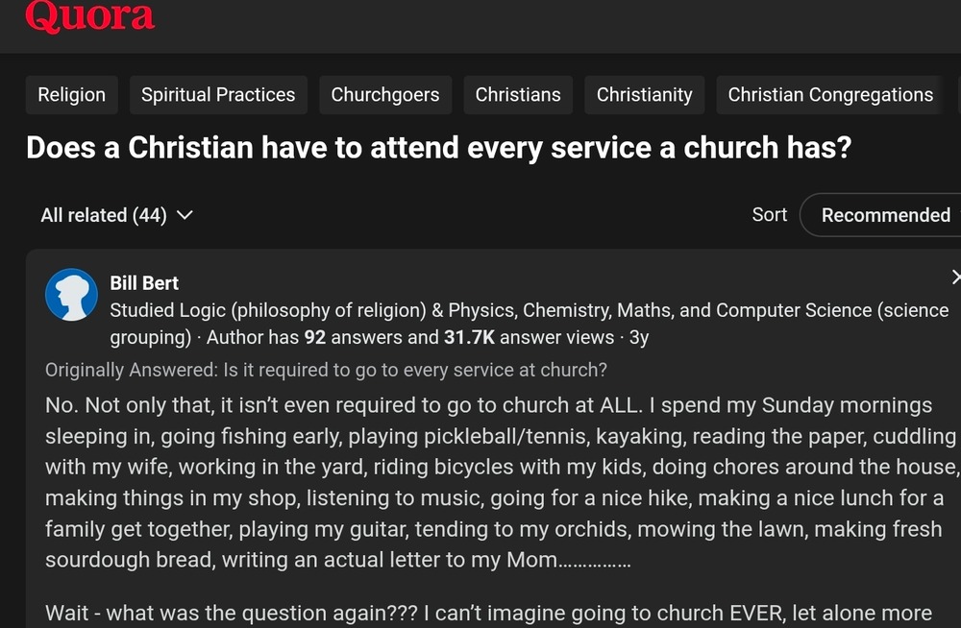Click the Sort label
The width and height of the screenshot is (961, 628).
point(769,215)
